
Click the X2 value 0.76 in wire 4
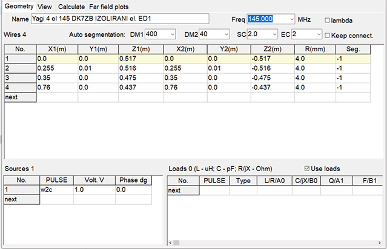click(185, 88)
